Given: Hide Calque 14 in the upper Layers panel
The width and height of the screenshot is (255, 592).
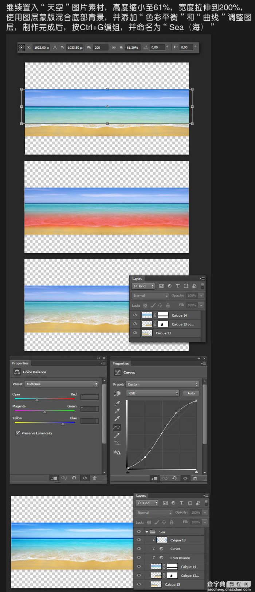Looking at the screenshot, I should (135, 315).
